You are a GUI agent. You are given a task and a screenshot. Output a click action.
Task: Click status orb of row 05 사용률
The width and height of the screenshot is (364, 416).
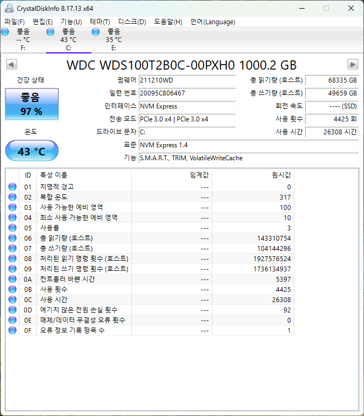coord(12,228)
